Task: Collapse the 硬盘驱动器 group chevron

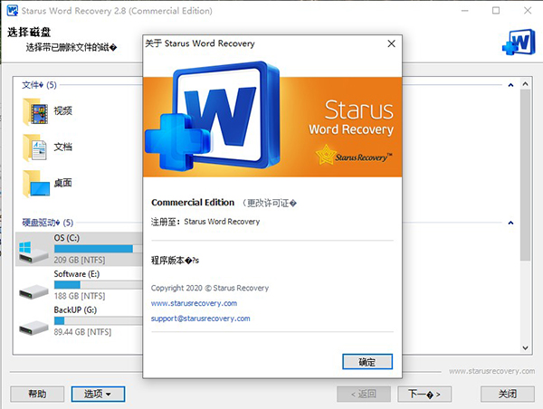Action: (x=511, y=223)
